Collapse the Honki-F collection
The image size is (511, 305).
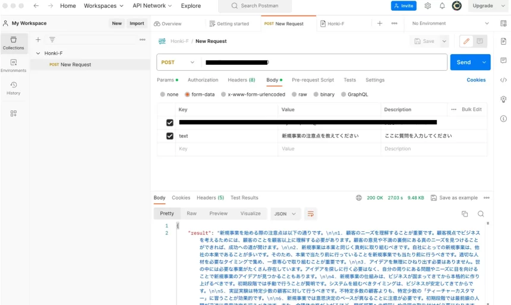[x=38, y=53]
